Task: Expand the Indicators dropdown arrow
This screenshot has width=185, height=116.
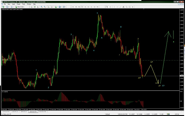Action: click(x=57, y=7)
